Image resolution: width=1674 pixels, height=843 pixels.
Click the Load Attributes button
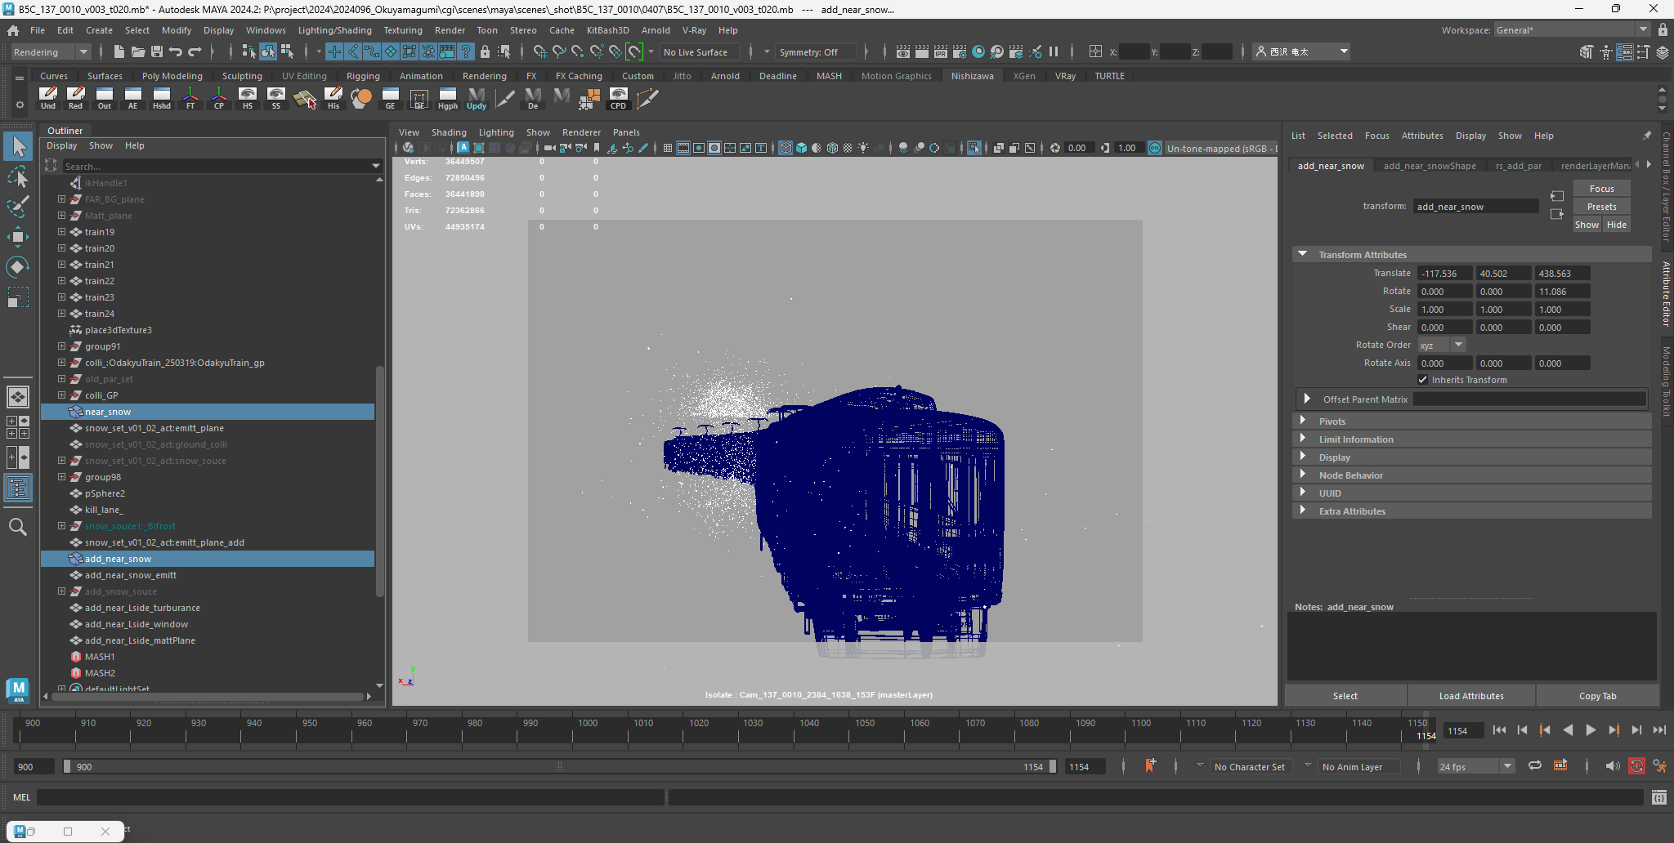tap(1470, 696)
